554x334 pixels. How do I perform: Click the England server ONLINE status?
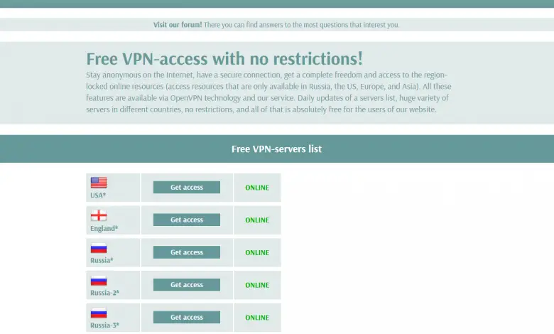pyautogui.click(x=257, y=220)
